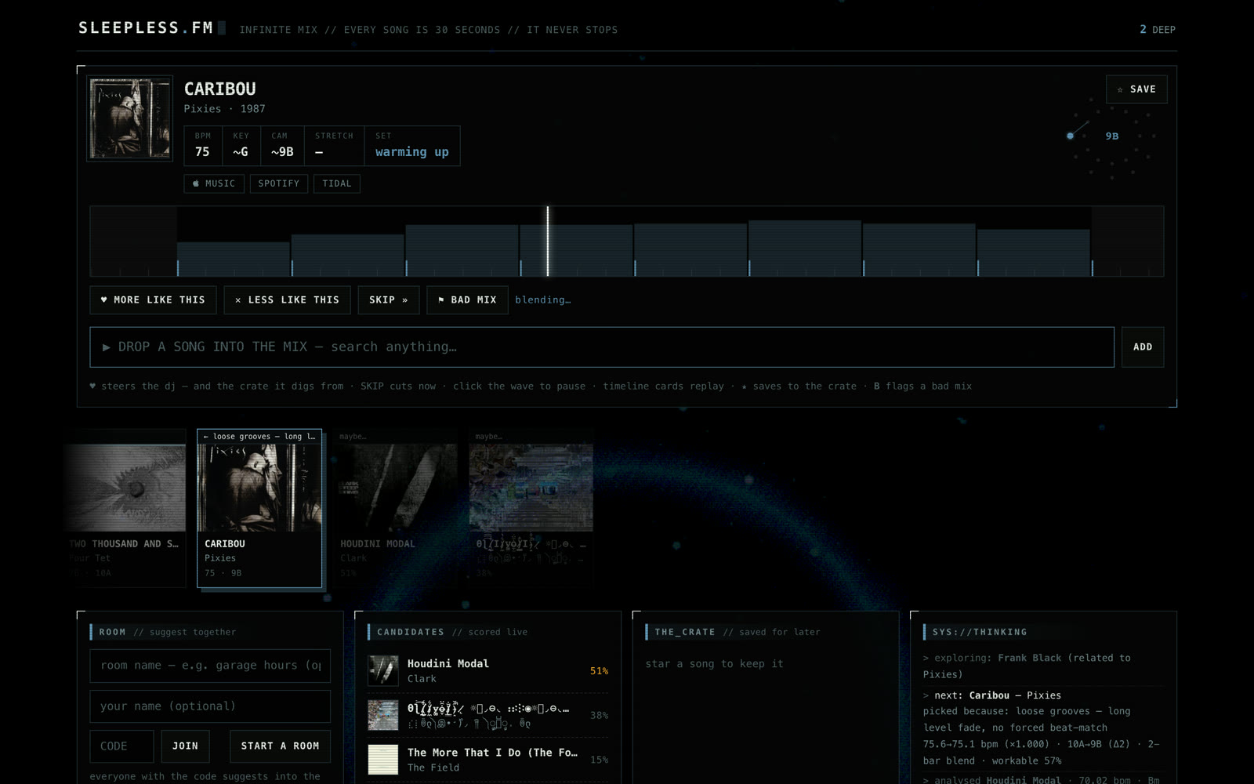Click the Caribou album cover art
The width and height of the screenshot is (1254, 784).
129,118
